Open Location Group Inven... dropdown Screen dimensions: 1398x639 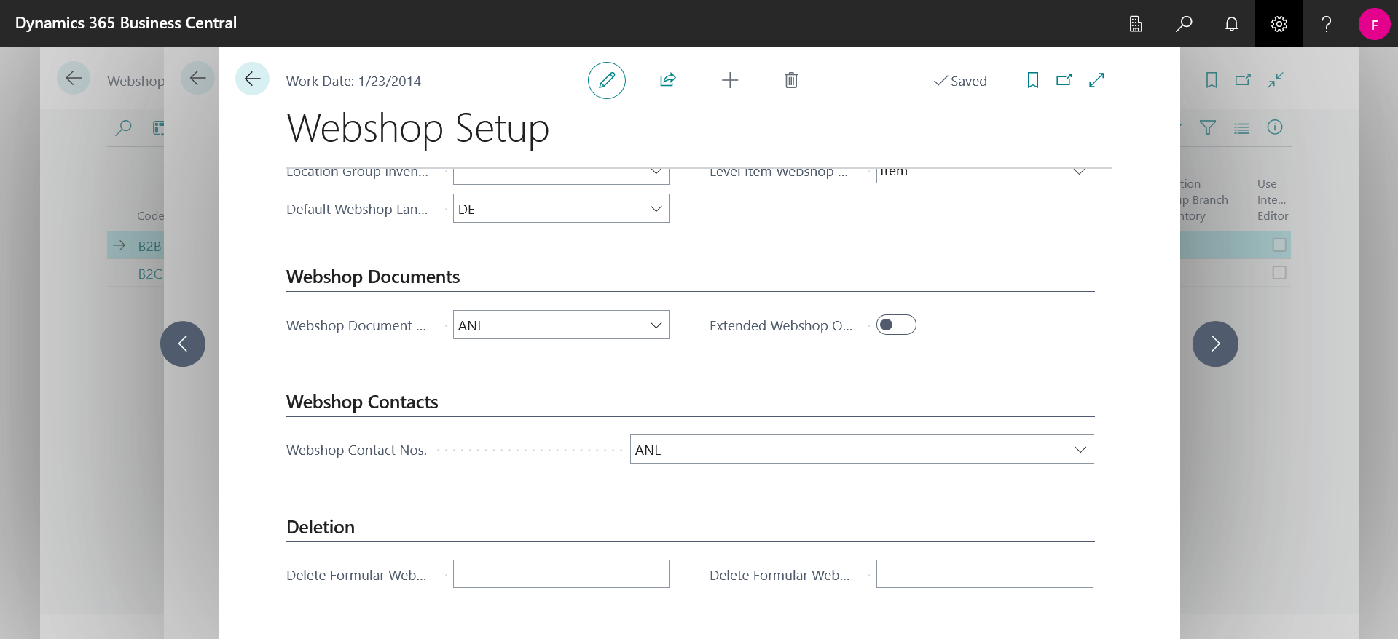tap(656, 172)
